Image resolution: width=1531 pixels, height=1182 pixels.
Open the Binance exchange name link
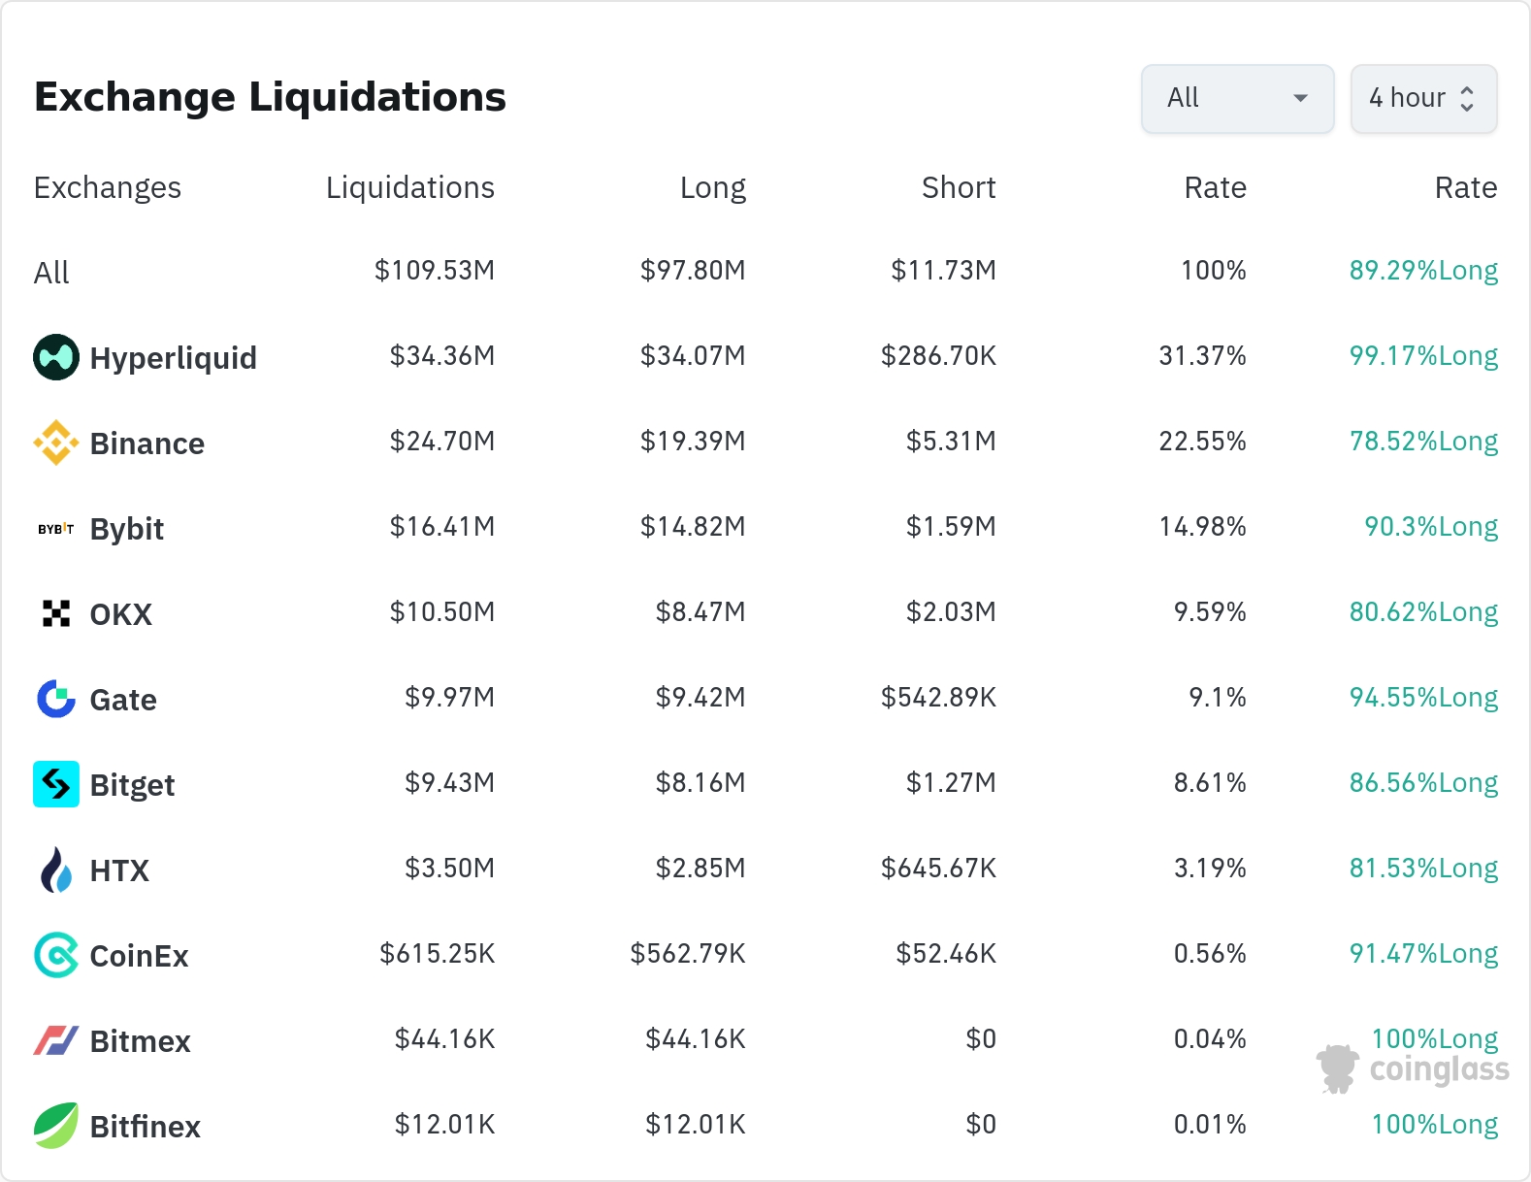147,443
